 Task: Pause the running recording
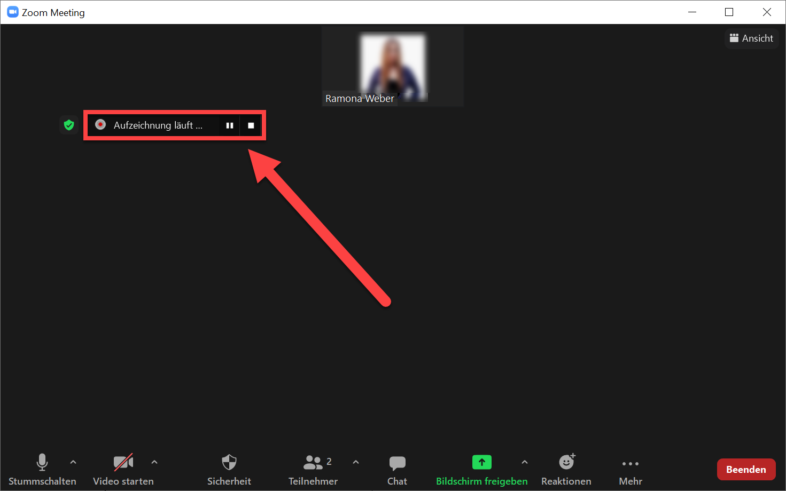click(230, 125)
